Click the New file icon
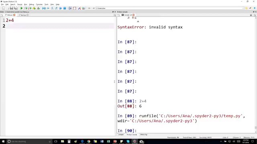257x144 pixels. click(x=4, y=8)
